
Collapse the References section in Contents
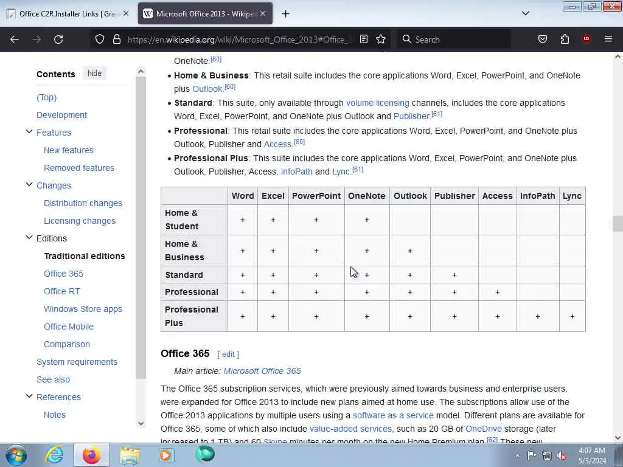pos(29,396)
